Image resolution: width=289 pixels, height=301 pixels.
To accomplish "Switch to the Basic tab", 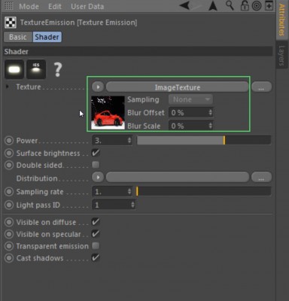I will 18,37.
